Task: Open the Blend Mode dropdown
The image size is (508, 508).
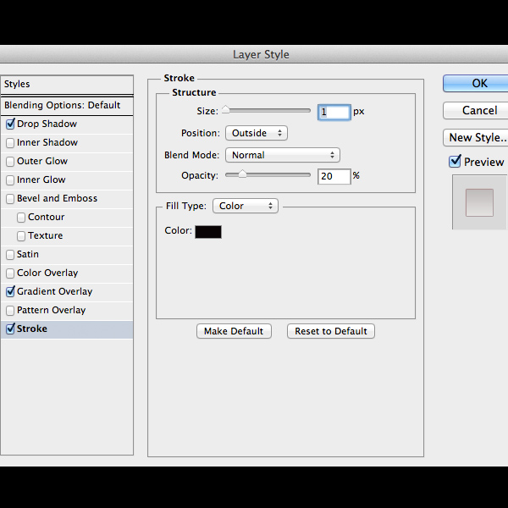Action: click(x=283, y=155)
